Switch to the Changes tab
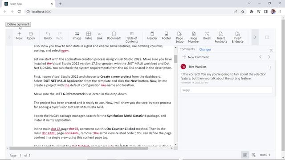 [x=205, y=49]
